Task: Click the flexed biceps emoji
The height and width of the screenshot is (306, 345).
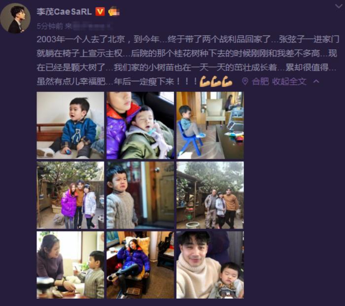Action: pyautogui.click(x=216, y=81)
